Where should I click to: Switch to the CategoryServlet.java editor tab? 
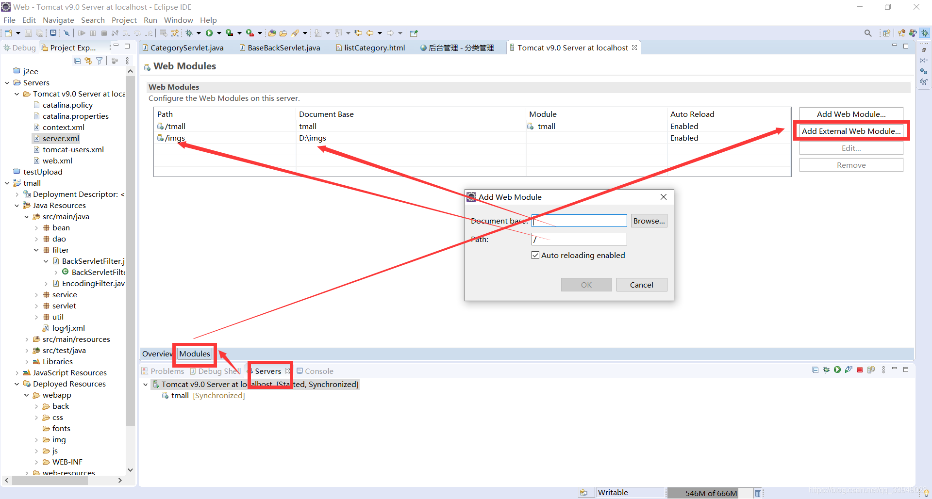(x=183, y=48)
